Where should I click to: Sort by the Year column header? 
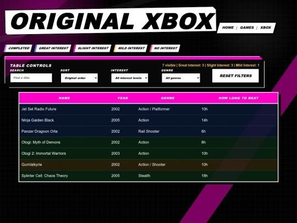click(123, 98)
